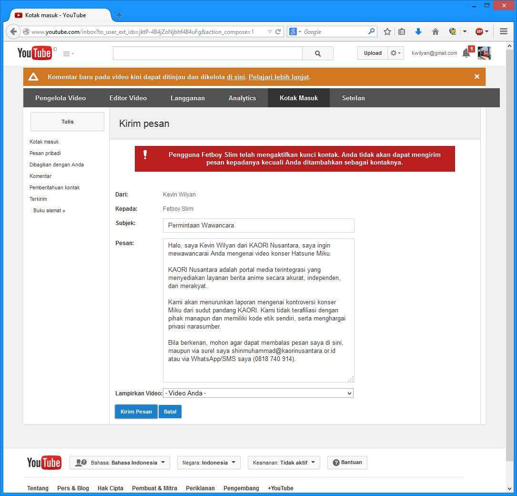517x496 pixels.
Task: Click the Batal button
Action: [x=170, y=412]
